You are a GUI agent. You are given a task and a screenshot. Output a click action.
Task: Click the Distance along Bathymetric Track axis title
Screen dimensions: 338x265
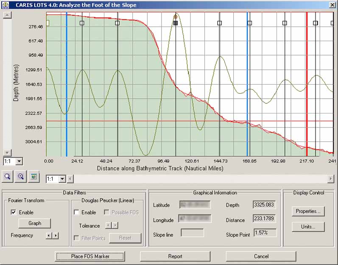pyautogui.click(x=160, y=168)
